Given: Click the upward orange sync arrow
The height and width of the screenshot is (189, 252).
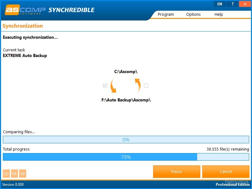Looking at the screenshot, I should click(138, 85).
